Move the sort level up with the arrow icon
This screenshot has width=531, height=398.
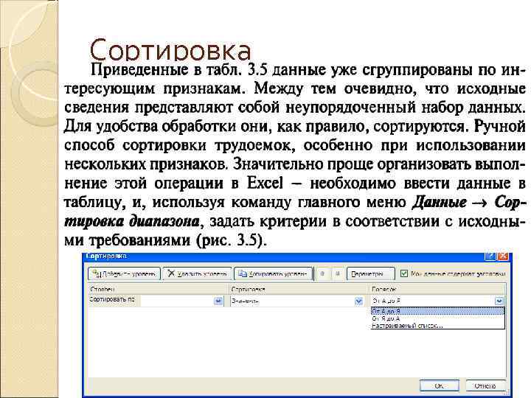click(x=322, y=273)
